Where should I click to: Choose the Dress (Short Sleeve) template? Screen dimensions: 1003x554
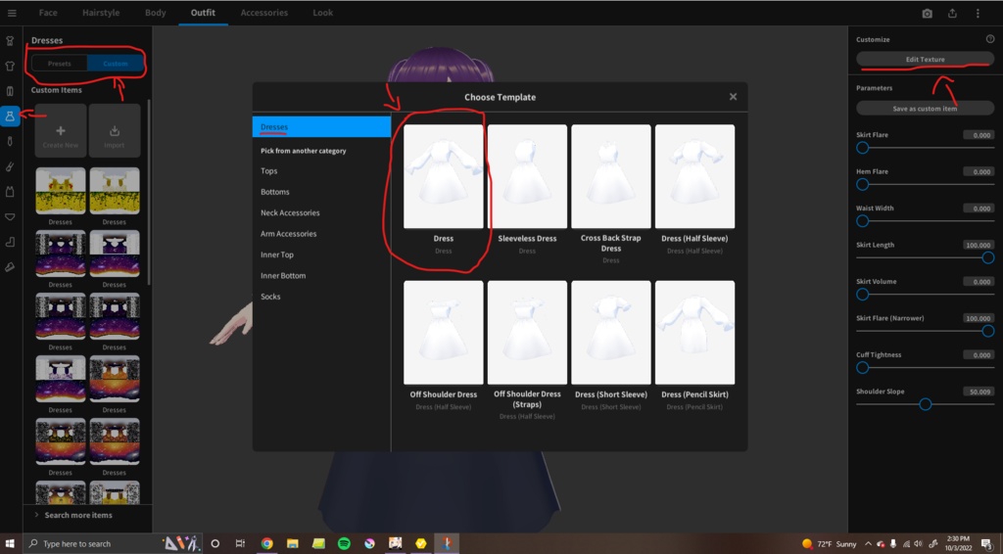coord(611,332)
